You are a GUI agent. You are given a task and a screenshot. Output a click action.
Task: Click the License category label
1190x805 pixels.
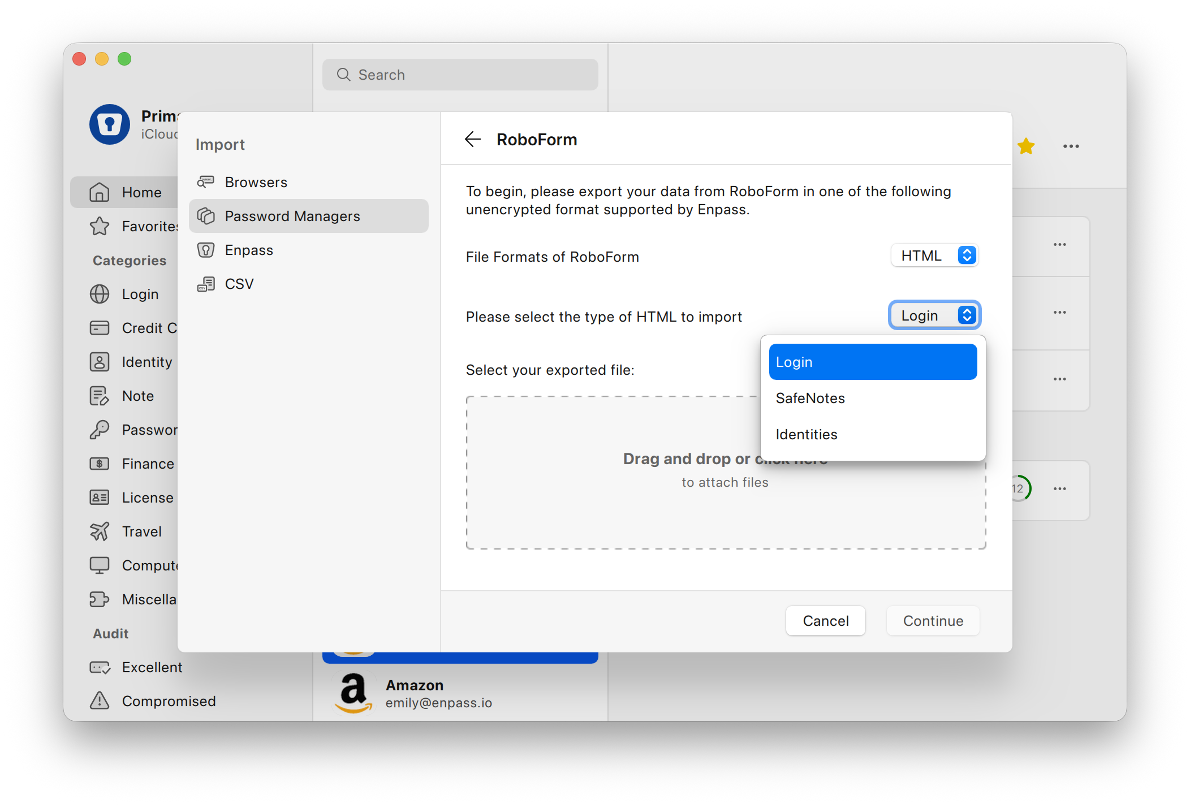tap(148, 497)
